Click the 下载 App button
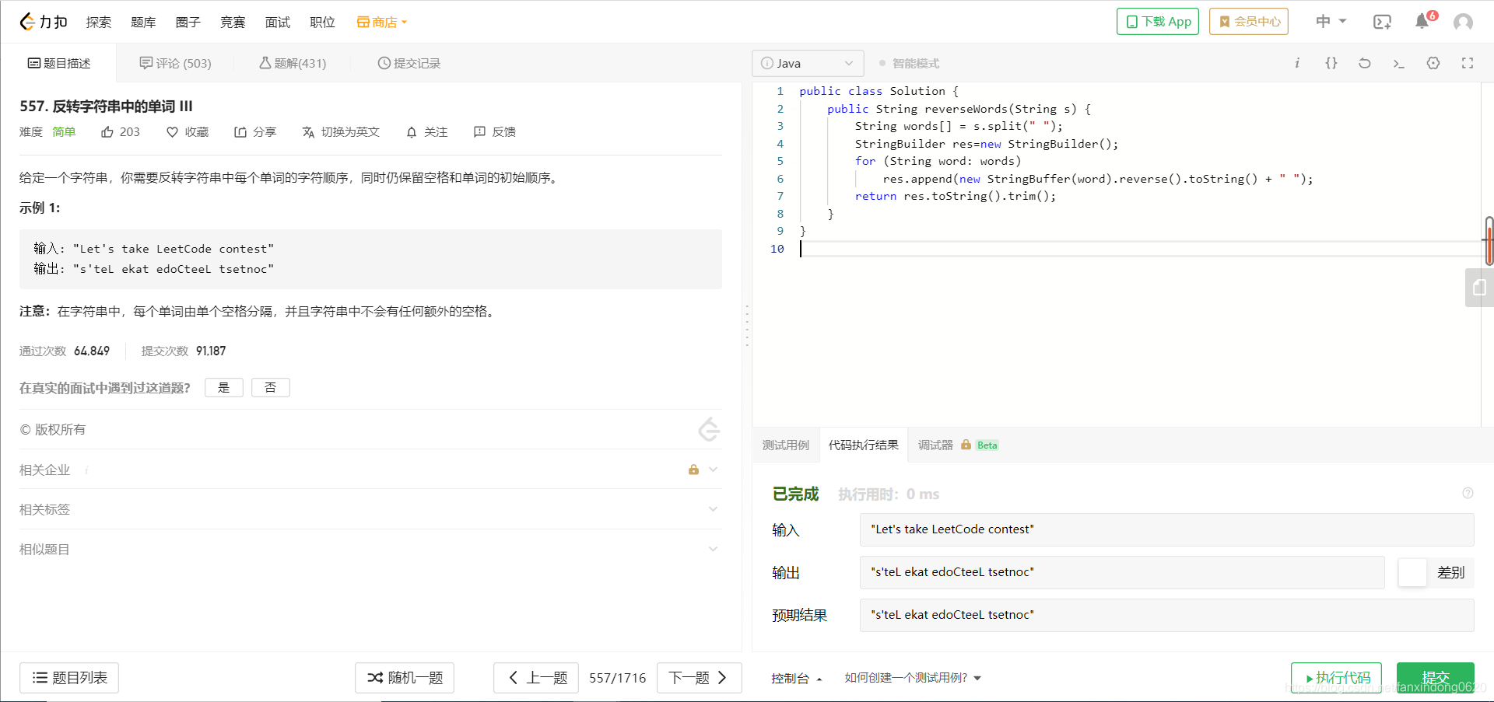This screenshot has height=702, width=1494. tap(1158, 22)
